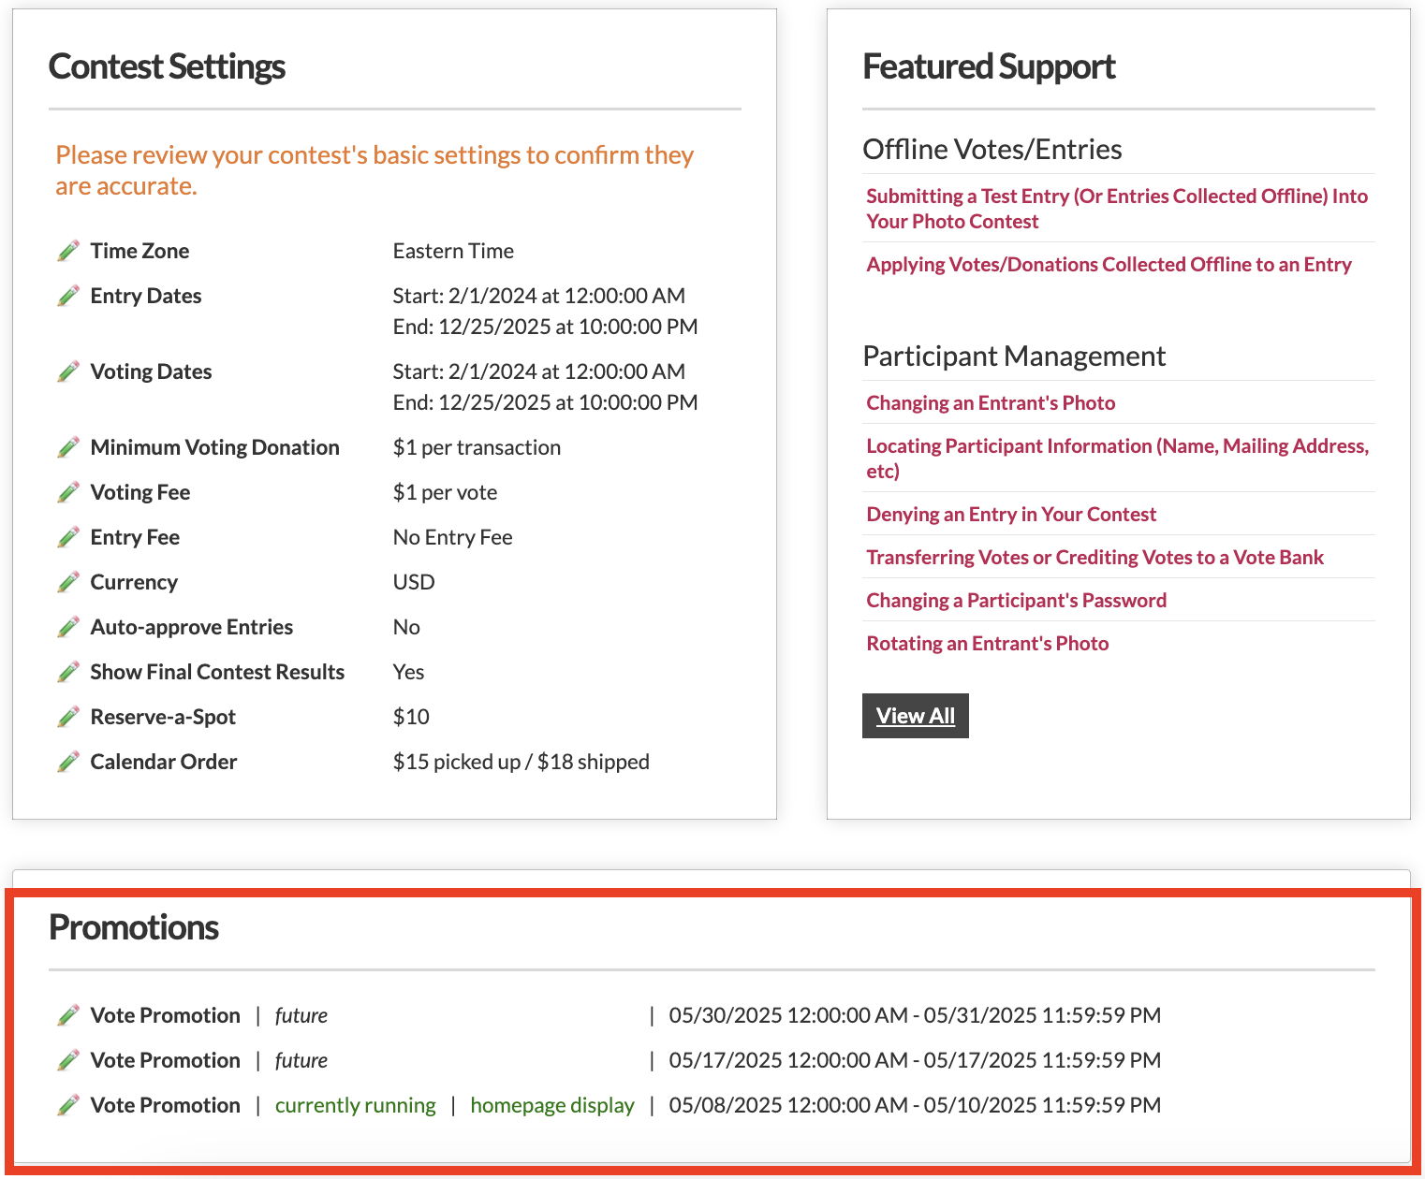Click pencil icon next to Voting Fee
The height and width of the screenshot is (1179, 1425).
pyautogui.click(x=68, y=492)
